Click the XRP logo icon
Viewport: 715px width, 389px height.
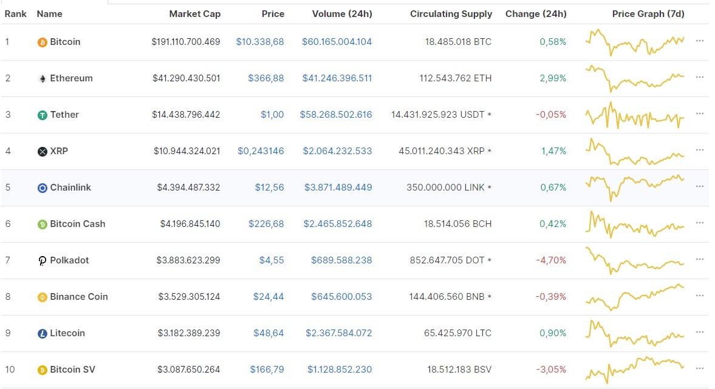pyautogui.click(x=41, y=151)
